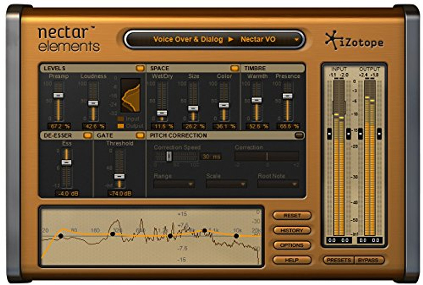Click the EQ node near 5k
The height and width of the screenshot is (285, 423).
[x=204, y=231]
